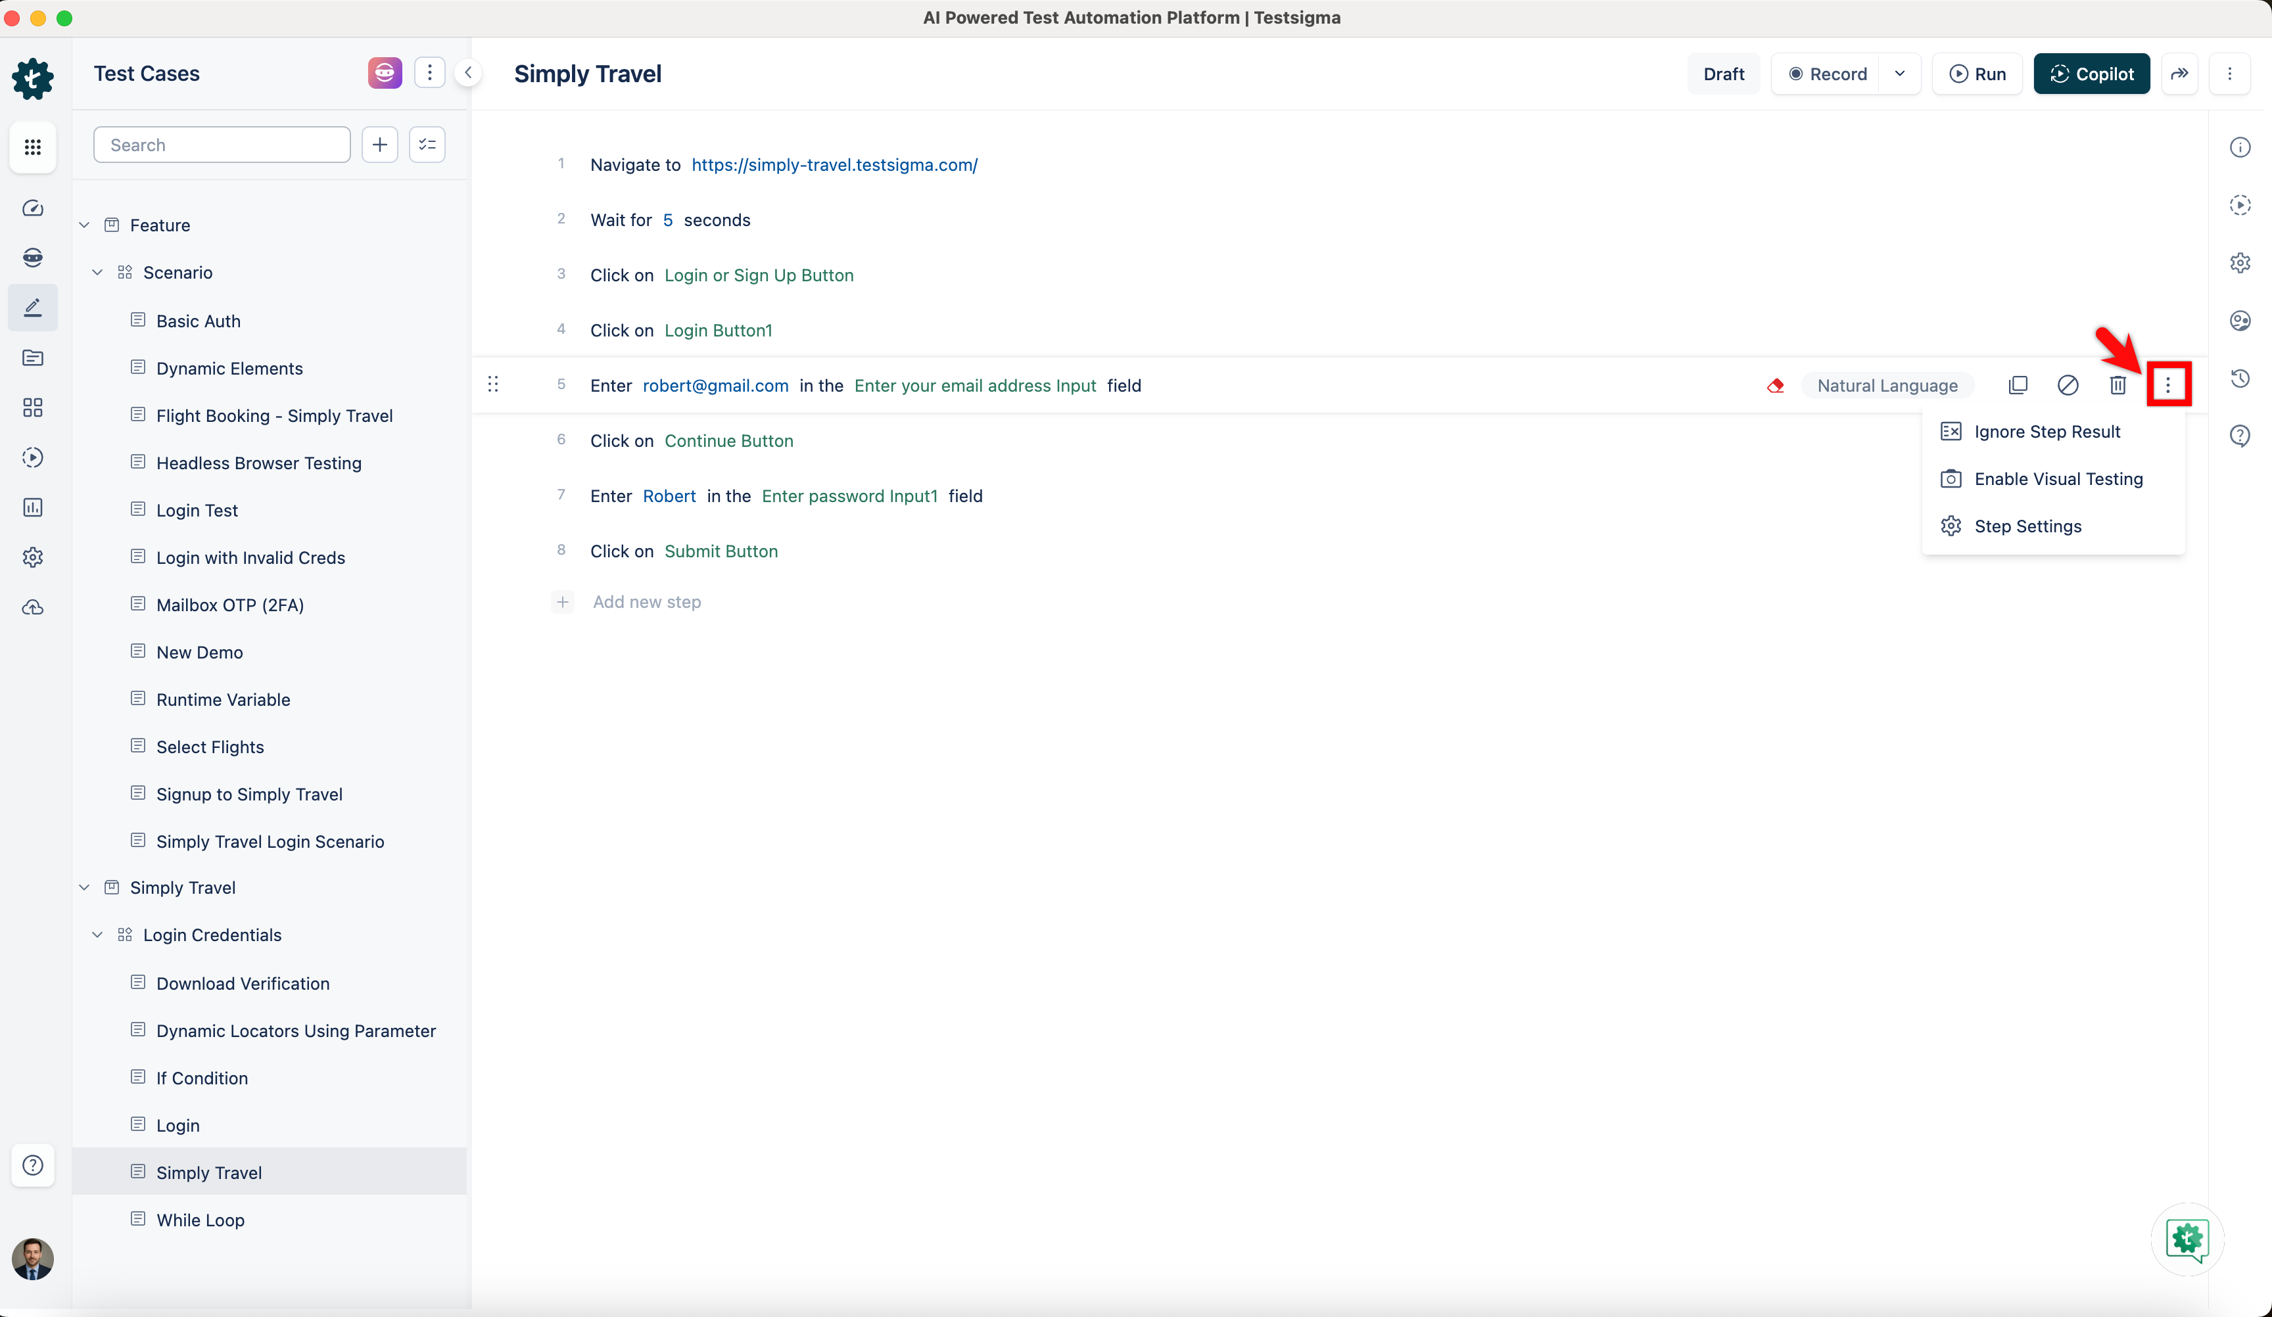Collapse the Feature folder

[x=85, y=225]
